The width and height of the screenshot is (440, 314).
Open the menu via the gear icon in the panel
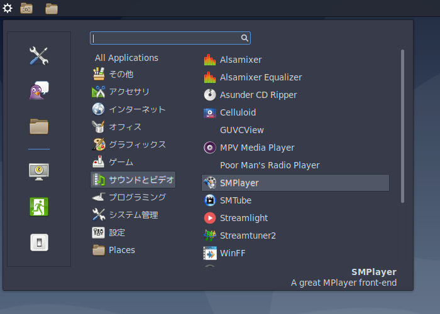[8, 8]
